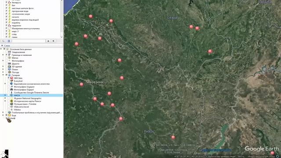Select the НАСА layer row
The width and height of the screenshot is (281, 158).
coord(32,95)
